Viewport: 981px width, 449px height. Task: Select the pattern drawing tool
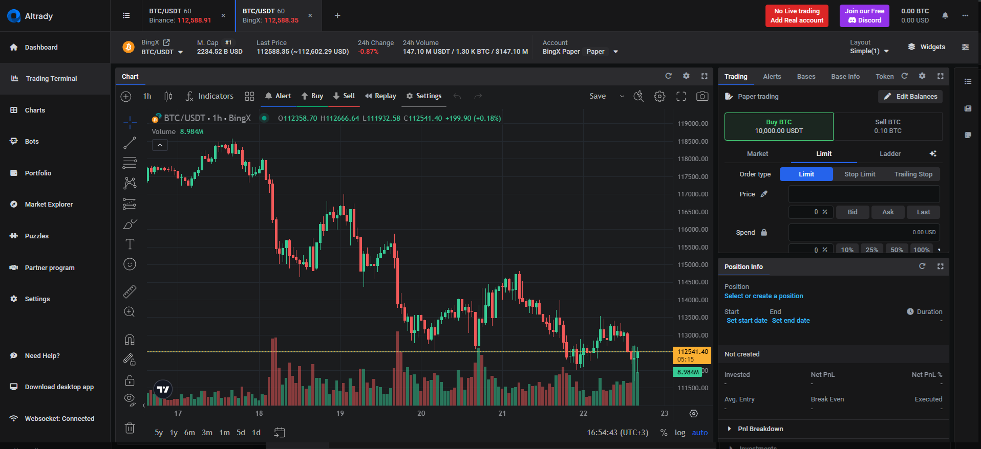tap(130, 183)
